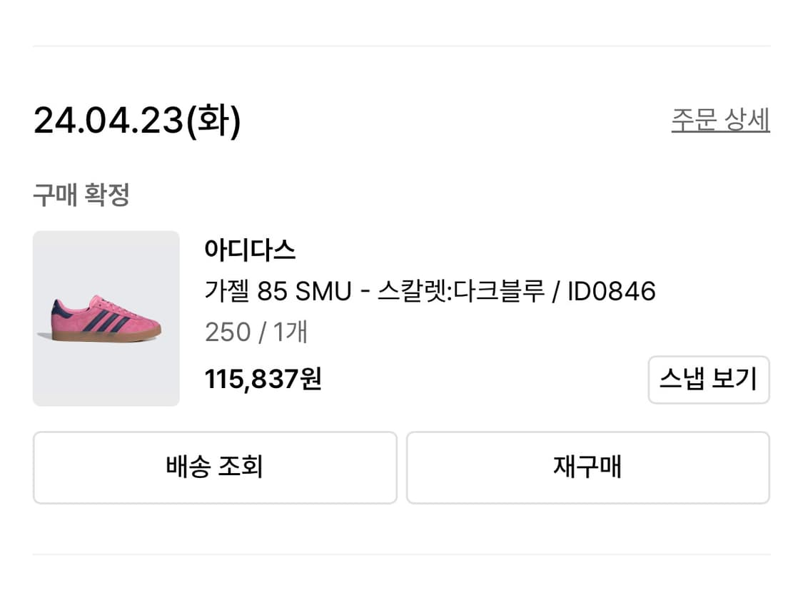Image resolution: width=803 pixels, height=595 pixels.
Task: Click the purchase confirmation heading
Action: coord(79,194)
